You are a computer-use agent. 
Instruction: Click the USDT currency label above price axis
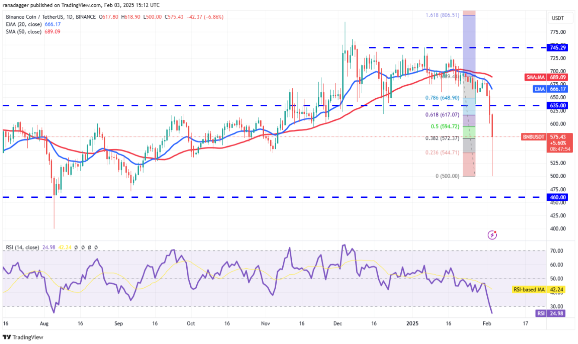pos(557,18)
